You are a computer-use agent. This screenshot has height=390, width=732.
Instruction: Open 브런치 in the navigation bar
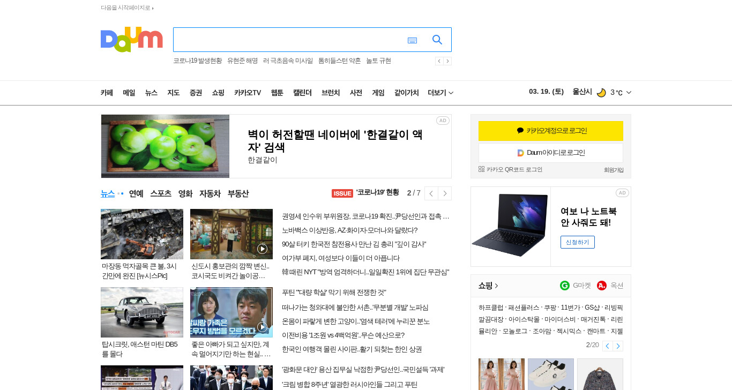(331, 93)
